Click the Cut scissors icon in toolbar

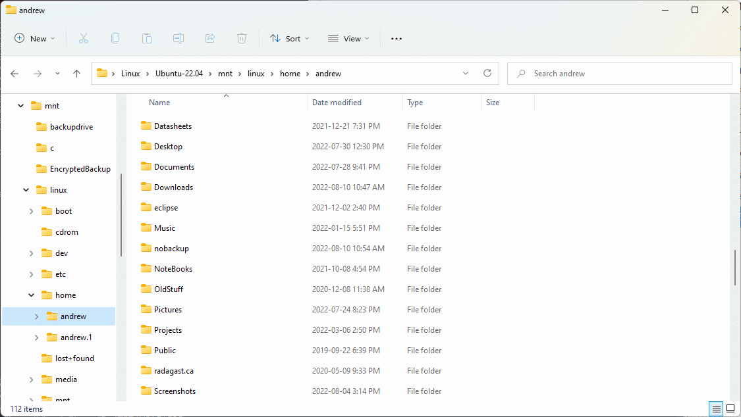pos(84,39)
